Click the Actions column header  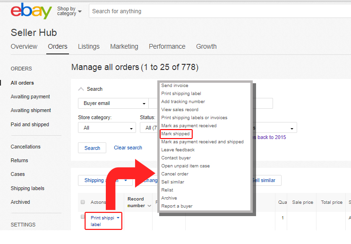pyautogui.click(x=98, y=202)
